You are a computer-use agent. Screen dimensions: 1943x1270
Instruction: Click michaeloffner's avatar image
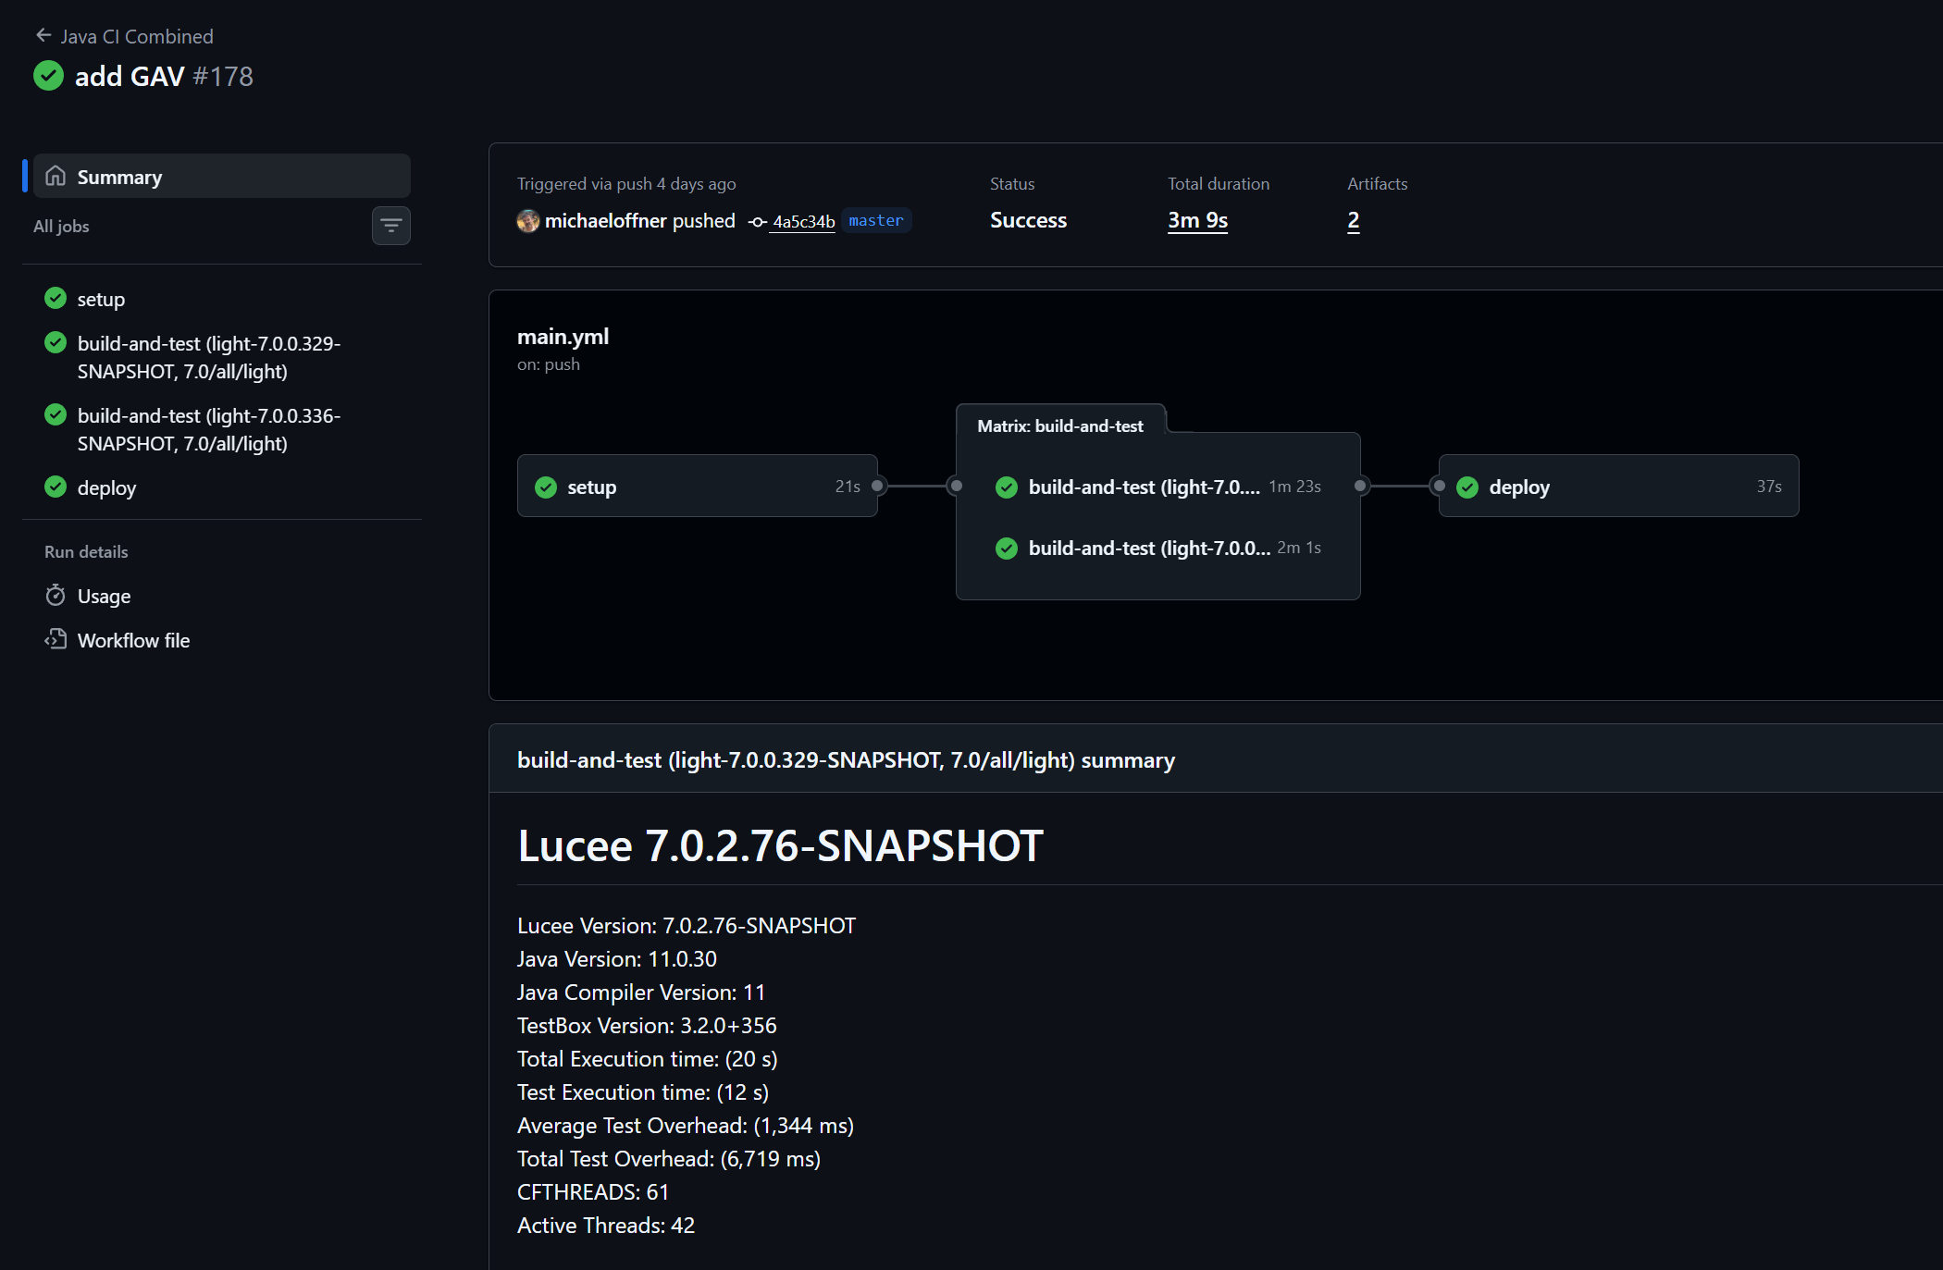[527, 221]
